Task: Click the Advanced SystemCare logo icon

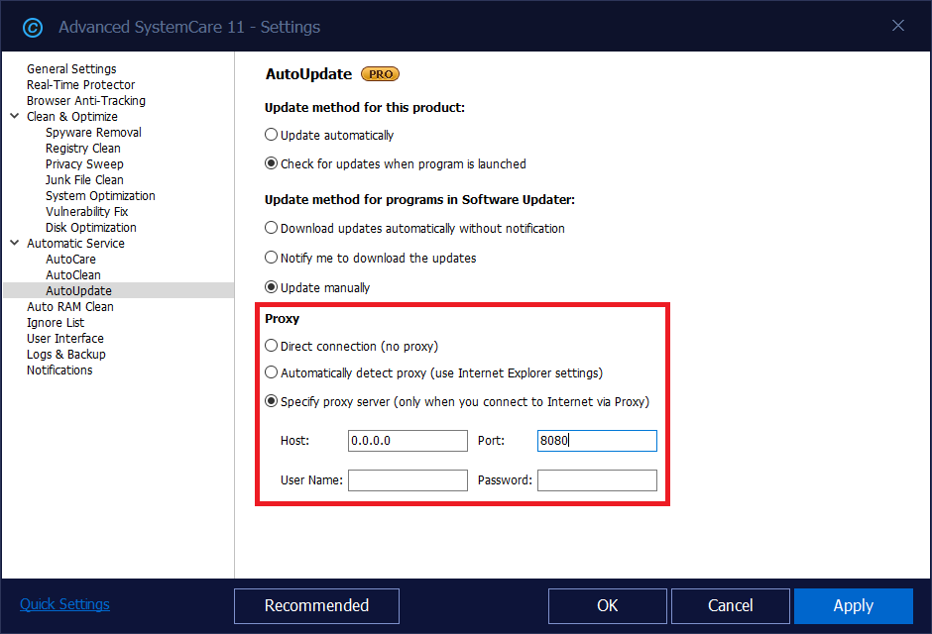Action: tap(33, 27)
